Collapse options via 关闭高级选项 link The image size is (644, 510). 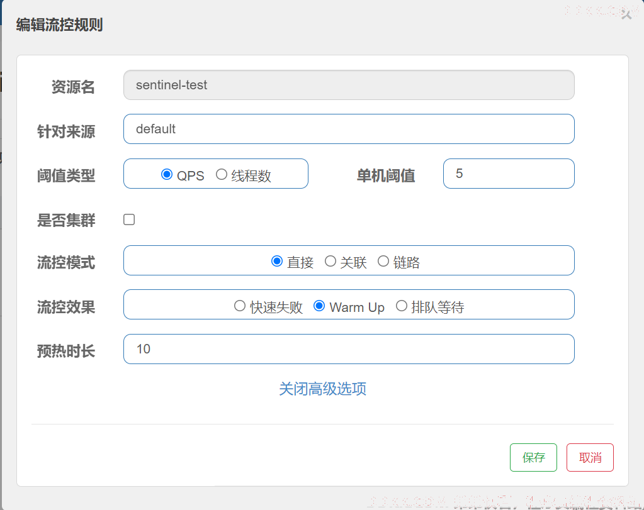click(x=322, y=389)
